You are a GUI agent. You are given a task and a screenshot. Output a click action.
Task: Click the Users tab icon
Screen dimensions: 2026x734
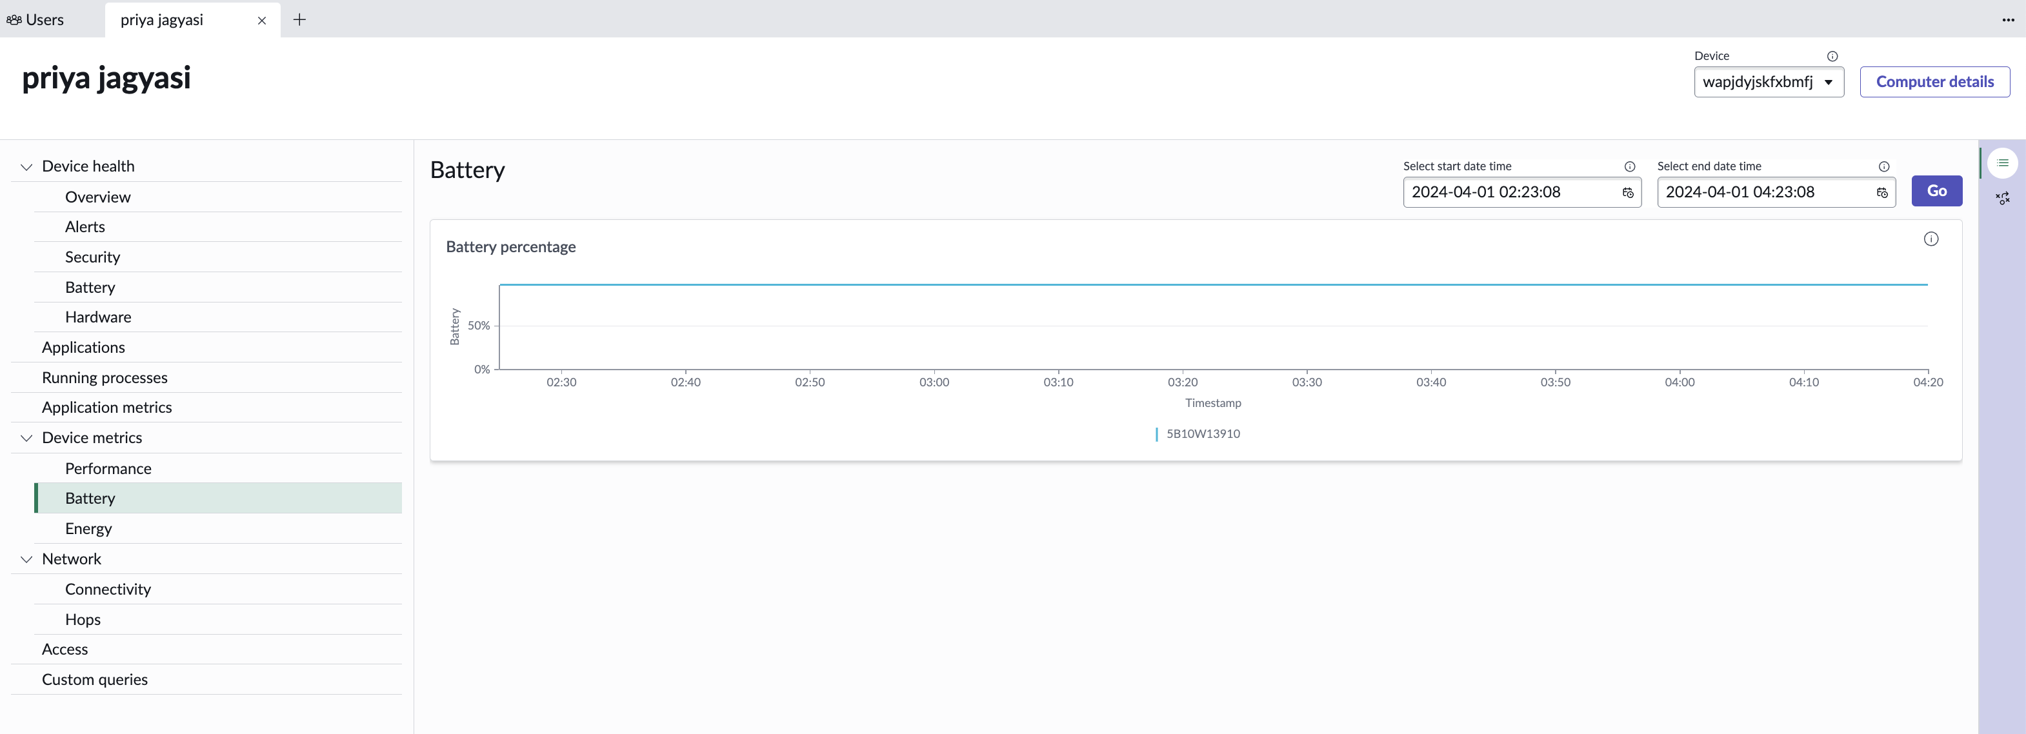pos(14,19)
